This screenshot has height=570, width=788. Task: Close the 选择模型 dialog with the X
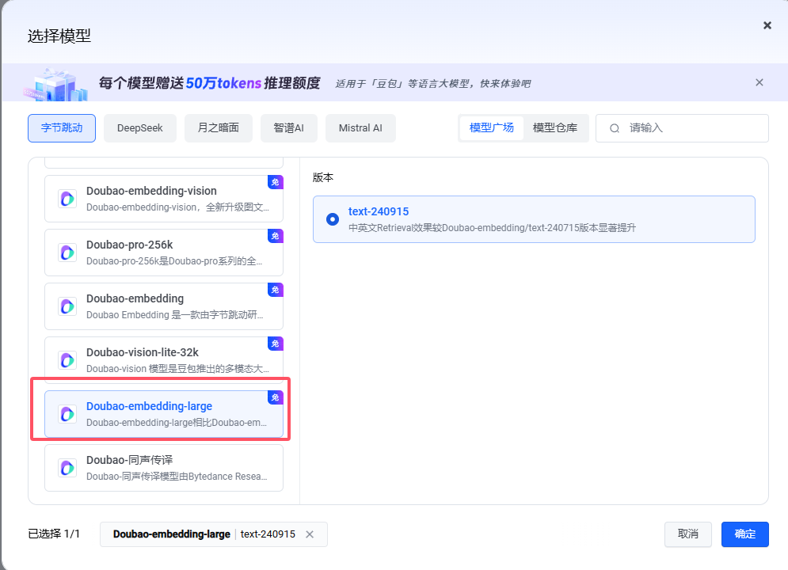(767, 25)
